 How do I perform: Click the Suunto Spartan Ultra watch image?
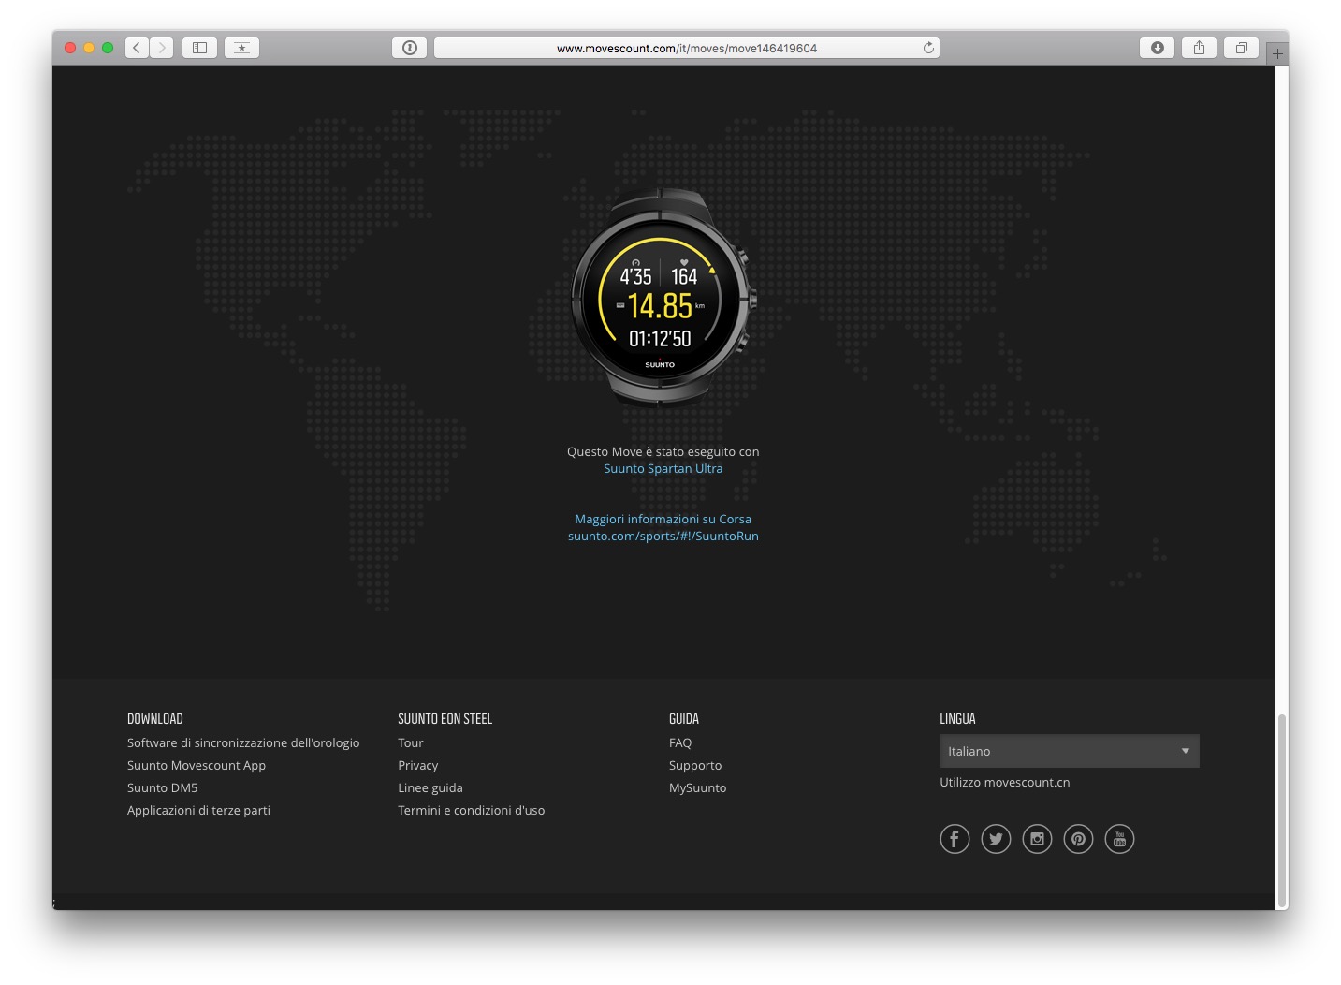coord(663,298)
